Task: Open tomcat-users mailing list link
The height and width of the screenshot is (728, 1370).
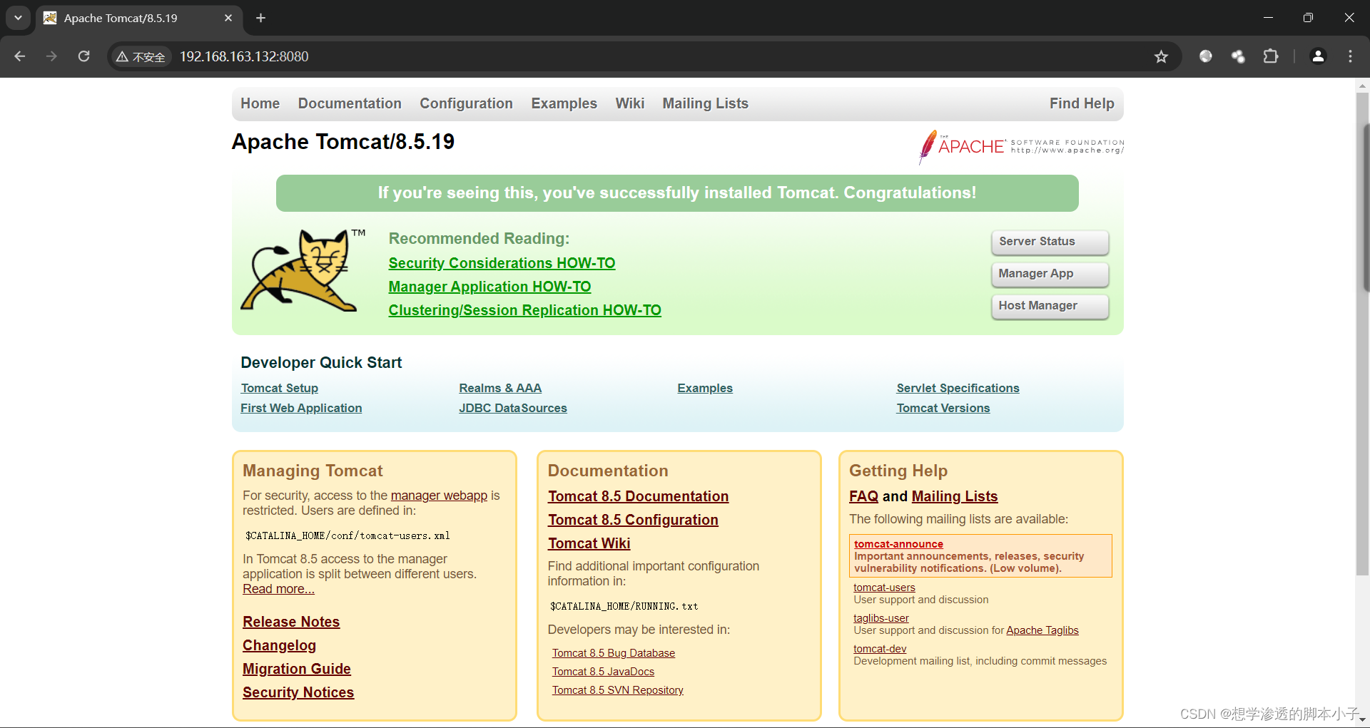Action: pyautogui.click(x=884, y=588)
